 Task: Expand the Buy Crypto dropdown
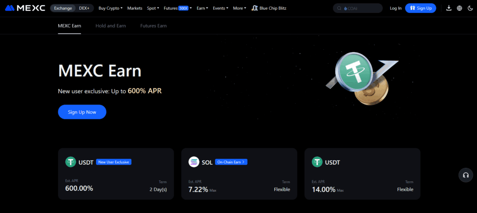[x=110, y=8]
